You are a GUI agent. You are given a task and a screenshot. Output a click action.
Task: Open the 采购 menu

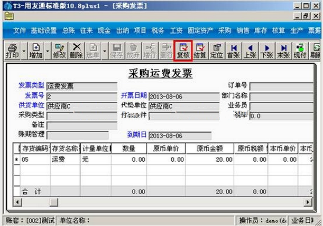pos(225,31)
